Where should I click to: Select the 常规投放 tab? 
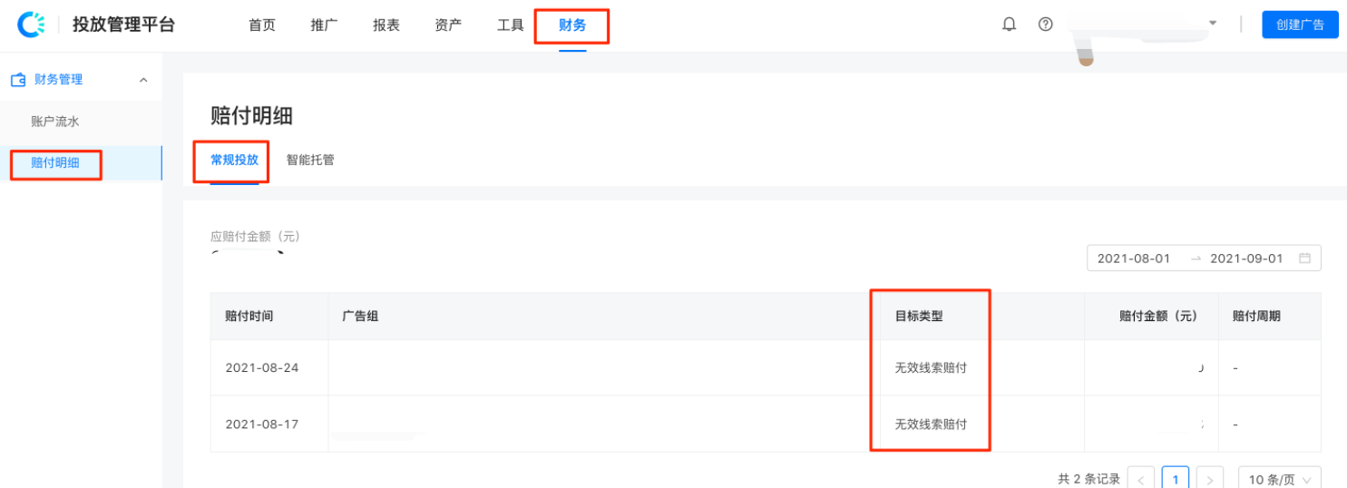pos(234,161)
